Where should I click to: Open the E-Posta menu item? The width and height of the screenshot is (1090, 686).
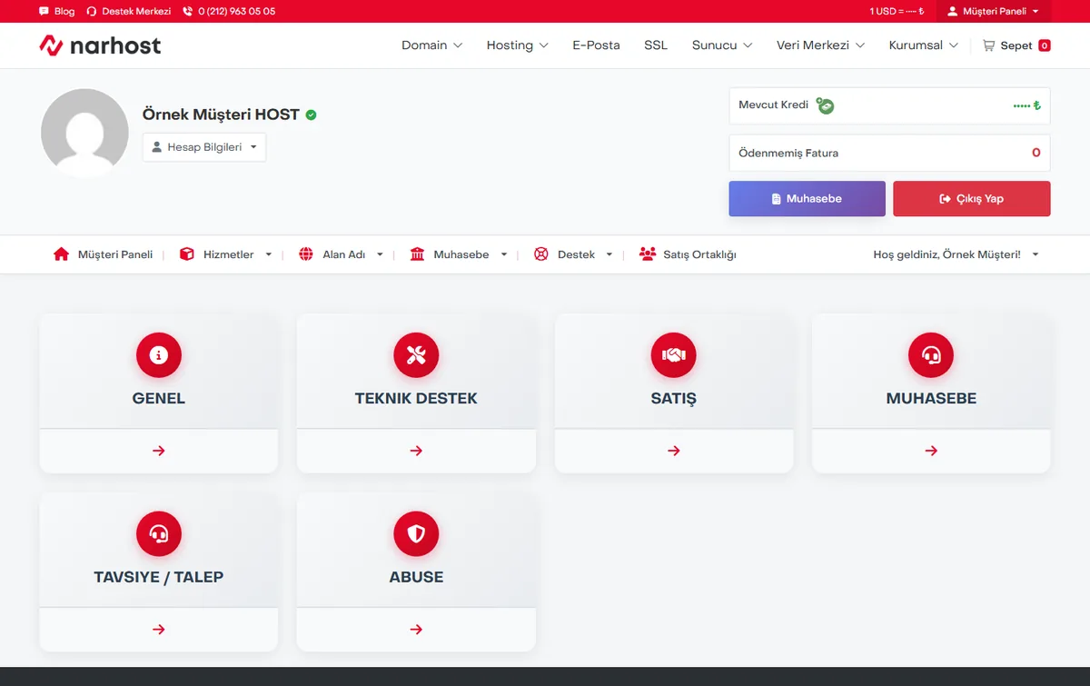pyautogui.click(x=596, y=45)
